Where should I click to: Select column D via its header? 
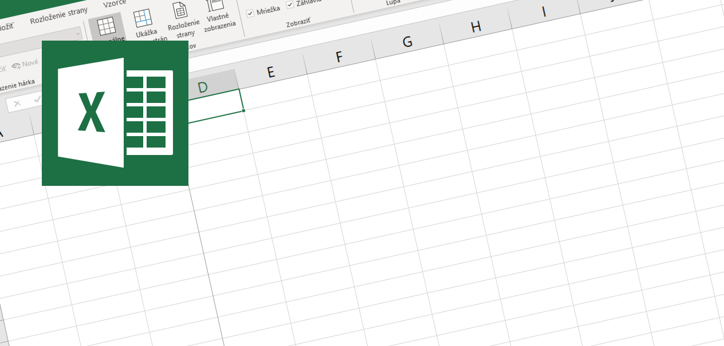(x=202, y=86)
